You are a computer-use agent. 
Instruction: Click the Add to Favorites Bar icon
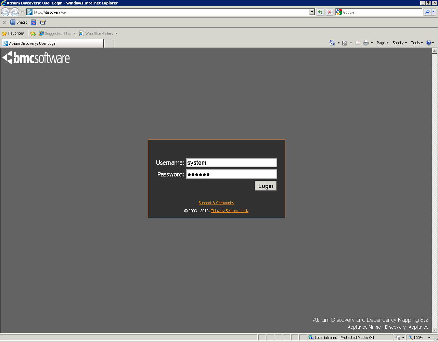pos(33,34)
